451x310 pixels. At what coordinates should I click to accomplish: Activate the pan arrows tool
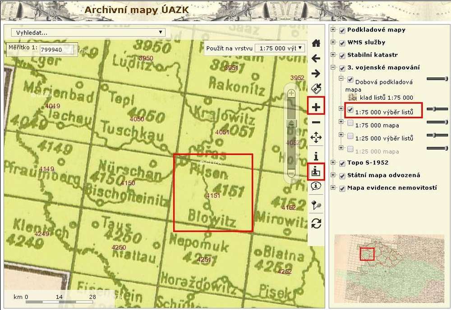[316, 137]
